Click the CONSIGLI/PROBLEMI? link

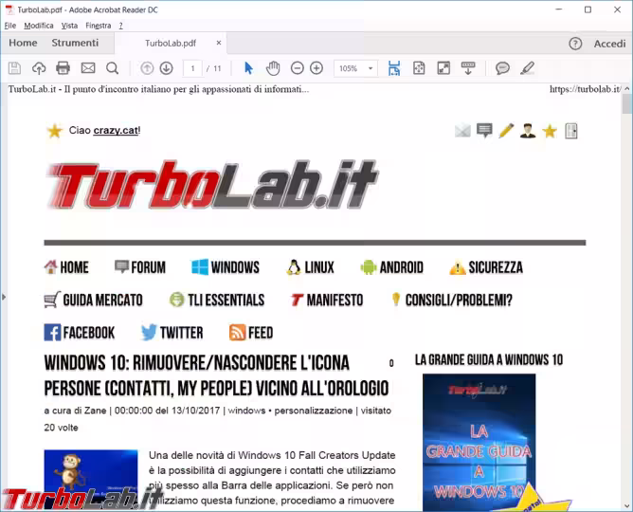[452, 300]
